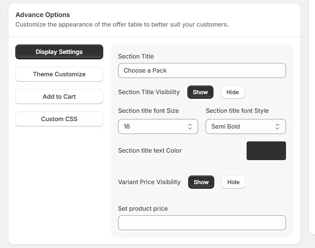The height and width of the screenshot is (248, 315).
Task: Edit the Section Title input field
Action: pos(202,71)
